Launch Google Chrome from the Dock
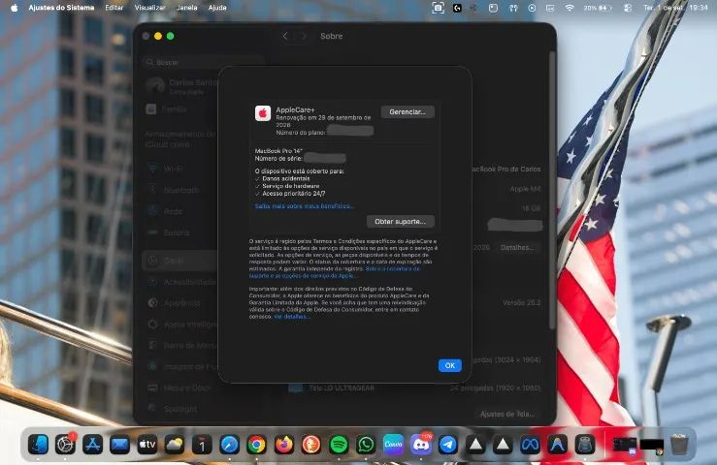The image size is (717, 465). point(256,445)
